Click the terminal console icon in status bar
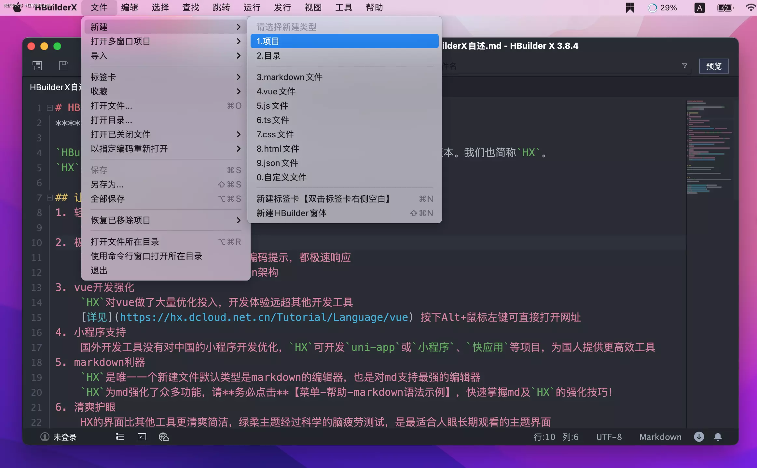 tap(141, 437)
